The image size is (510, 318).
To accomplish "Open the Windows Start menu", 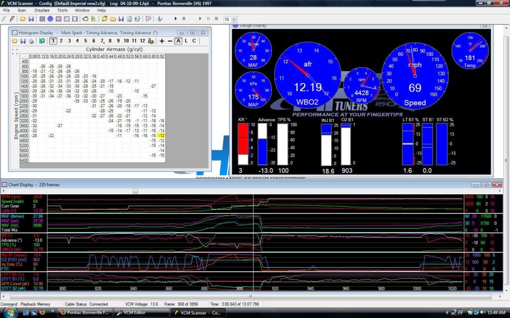I will (10, 313).
